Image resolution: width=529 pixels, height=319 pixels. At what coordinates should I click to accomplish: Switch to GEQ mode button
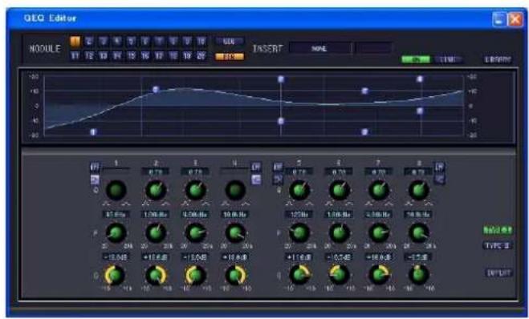(x=230, y=42)
